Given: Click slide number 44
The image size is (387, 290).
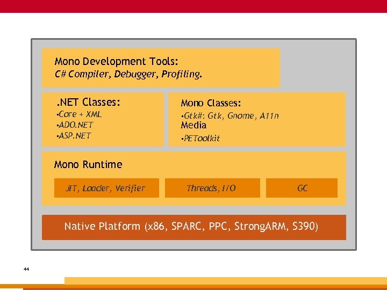Looking at the screenshot, I should tap(26, 269).
